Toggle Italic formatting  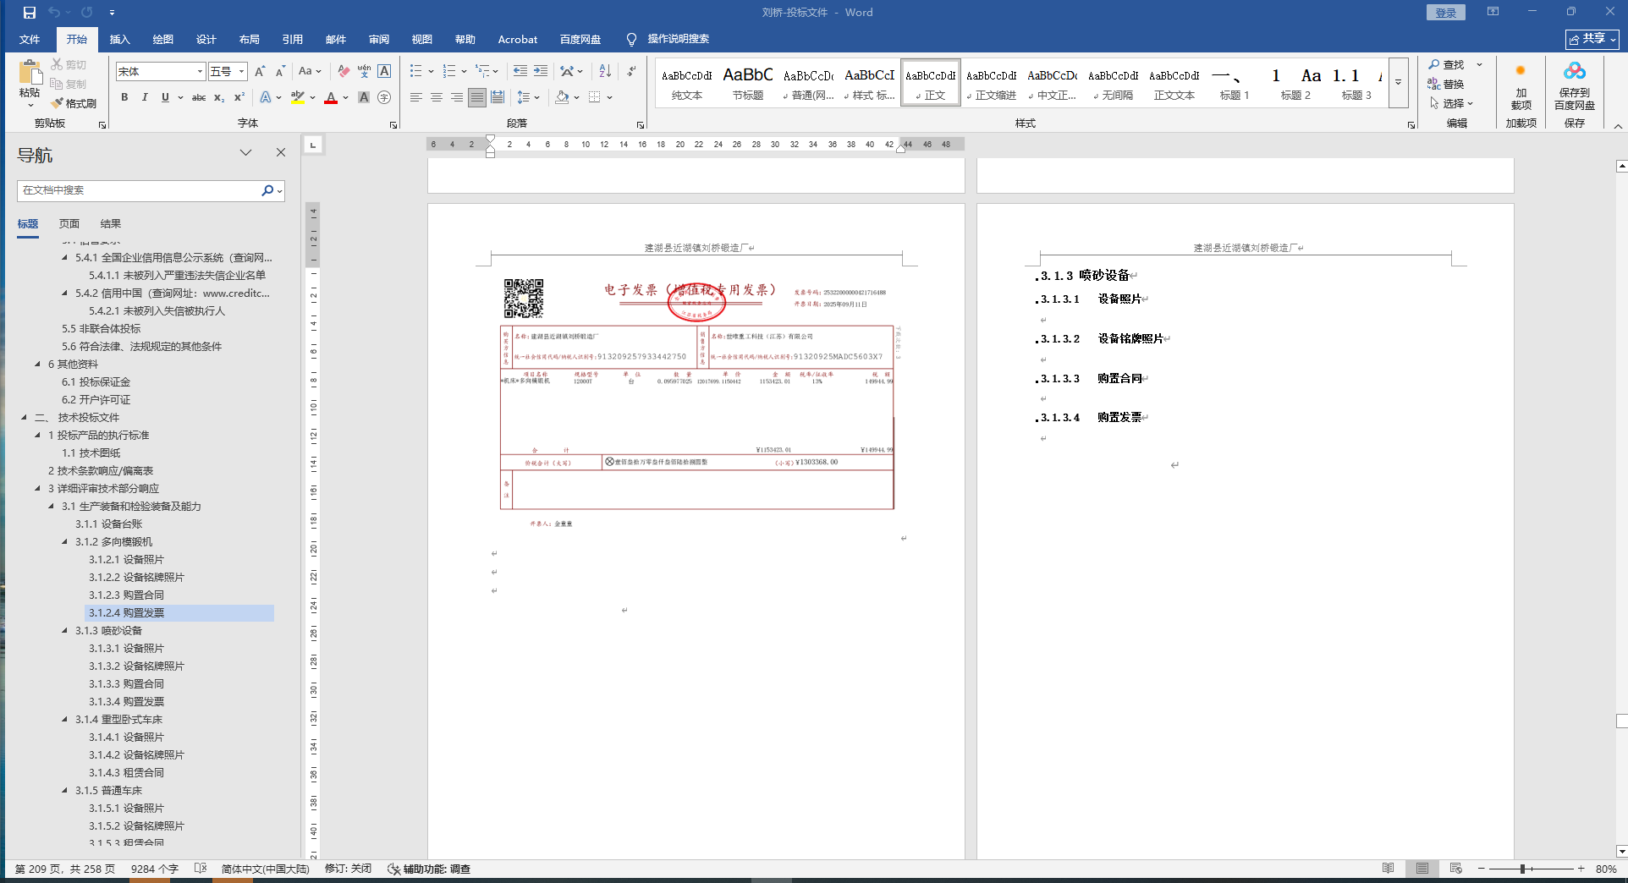tap(145, 97)
